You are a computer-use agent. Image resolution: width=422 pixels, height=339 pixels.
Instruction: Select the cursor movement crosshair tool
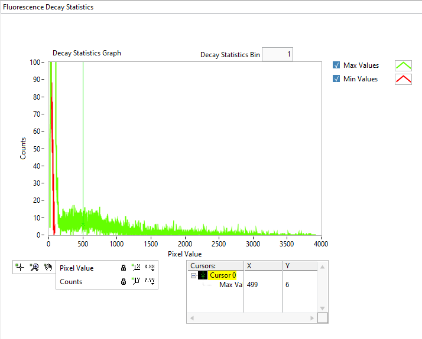pyautogui.click(x=20, y=267)
